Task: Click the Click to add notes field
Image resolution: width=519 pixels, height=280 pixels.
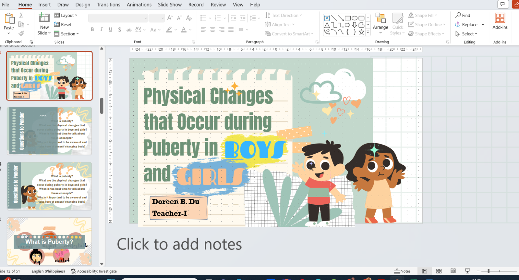Action: tap(179, 244)
